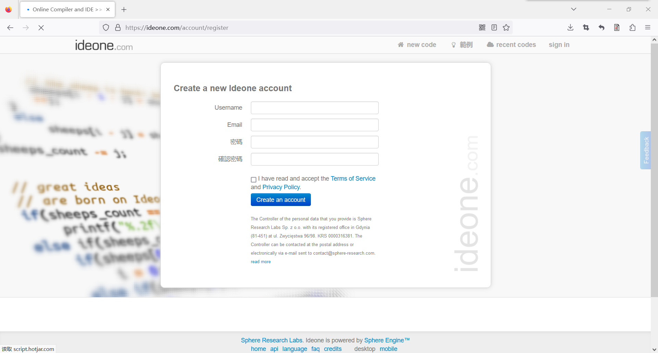Click the home footer link
This screenshot has width=658, height=353.
coord(258,349)
